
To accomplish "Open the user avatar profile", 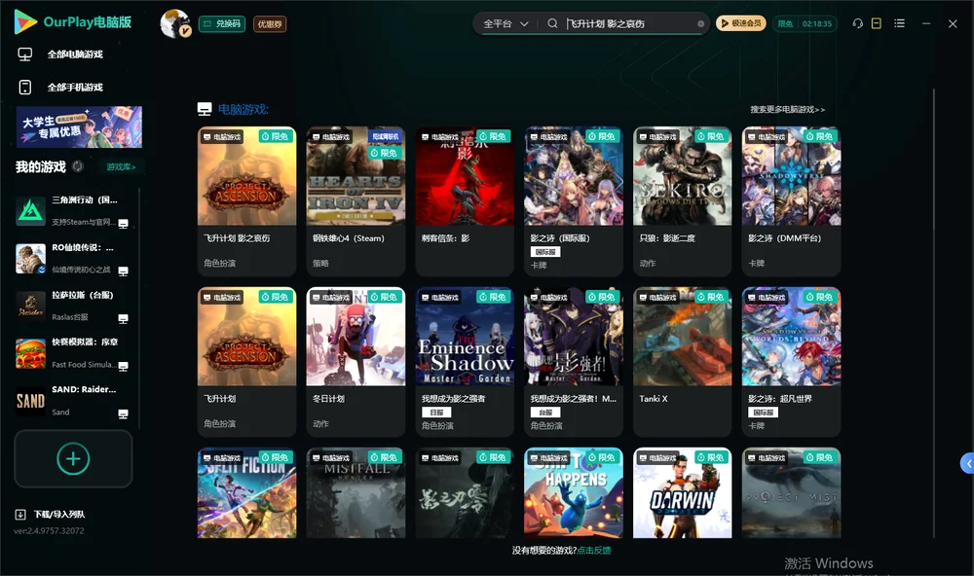I will coord(175,23).
